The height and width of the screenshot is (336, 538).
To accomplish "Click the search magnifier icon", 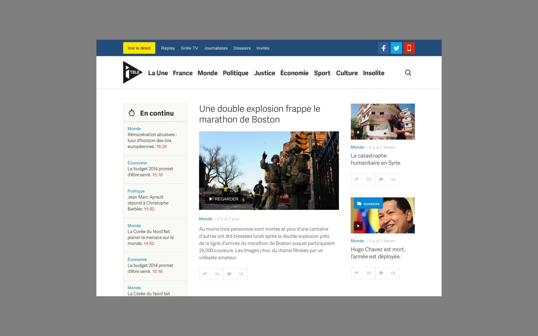I will tap(408, 73).
